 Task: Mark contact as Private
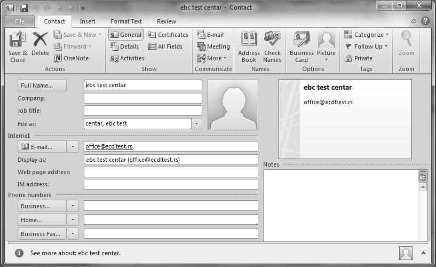point(359,58)
